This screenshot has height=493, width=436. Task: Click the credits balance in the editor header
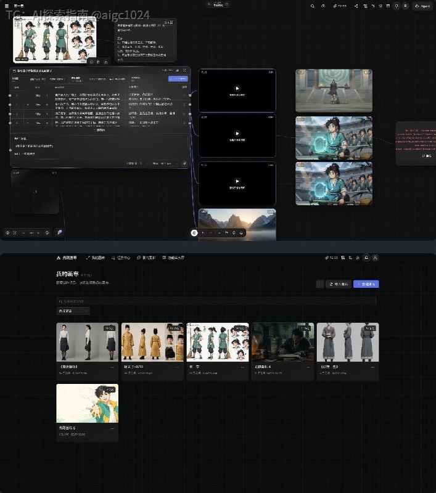click(339, 6)
